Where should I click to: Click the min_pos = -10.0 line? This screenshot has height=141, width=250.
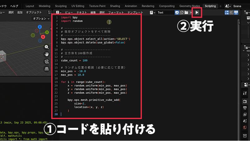(x=73, y=71)
